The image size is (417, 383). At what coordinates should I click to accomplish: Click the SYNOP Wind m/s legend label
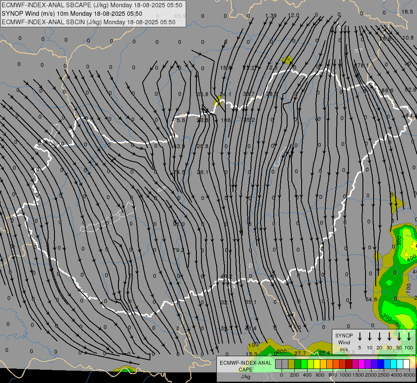[344, 342]
